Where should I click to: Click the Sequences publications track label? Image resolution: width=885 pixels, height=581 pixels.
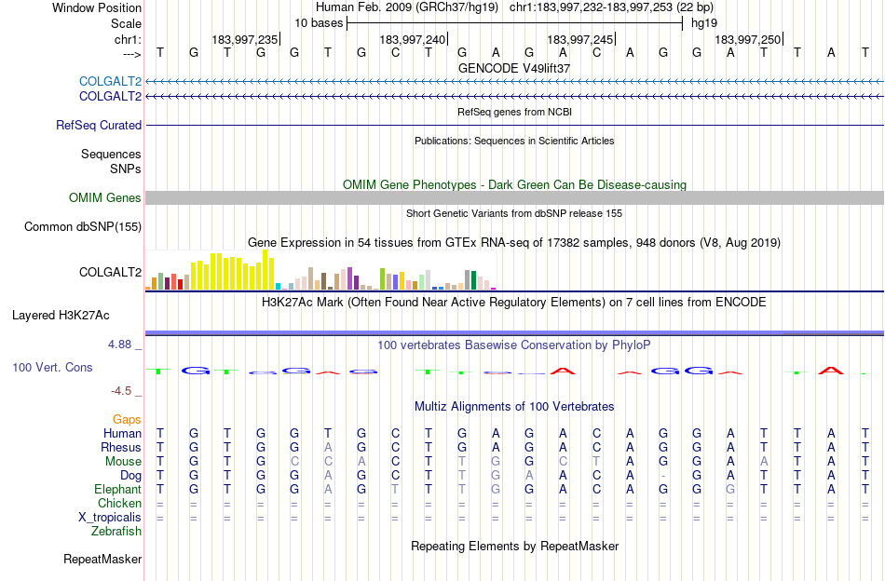coord(111,154)
